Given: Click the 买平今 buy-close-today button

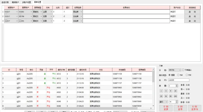Looking at the screenshot, I should pyautogui.click(x=195, y=108).
